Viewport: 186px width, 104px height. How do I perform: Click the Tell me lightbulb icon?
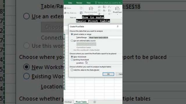[96, 3]
